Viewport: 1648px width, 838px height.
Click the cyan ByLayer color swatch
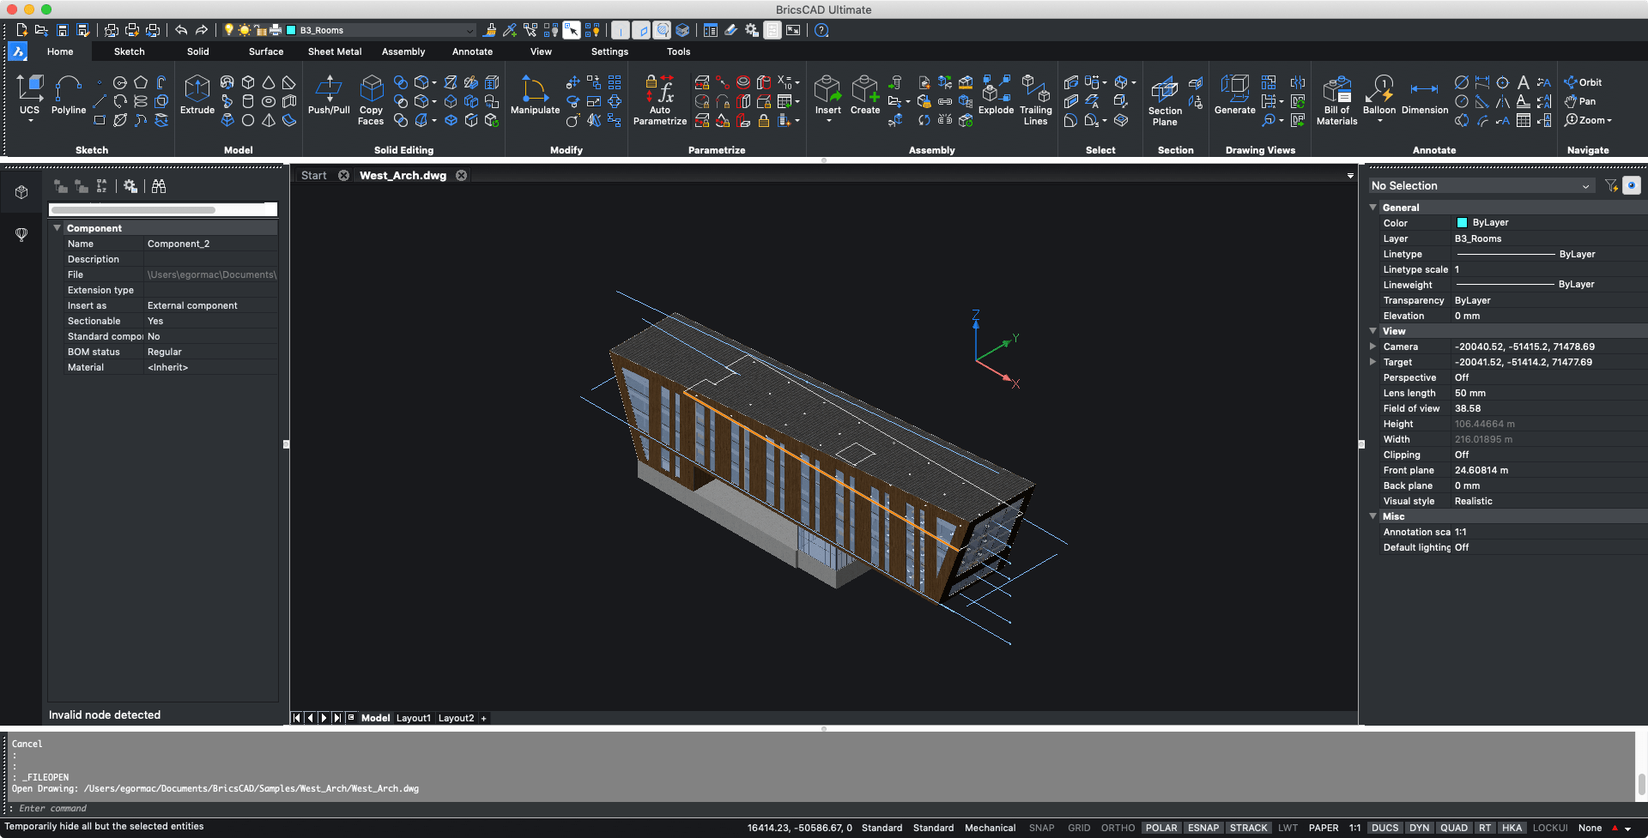(1463, 223)
